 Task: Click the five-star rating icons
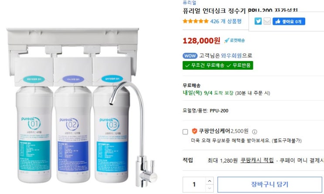pos(195,21)
